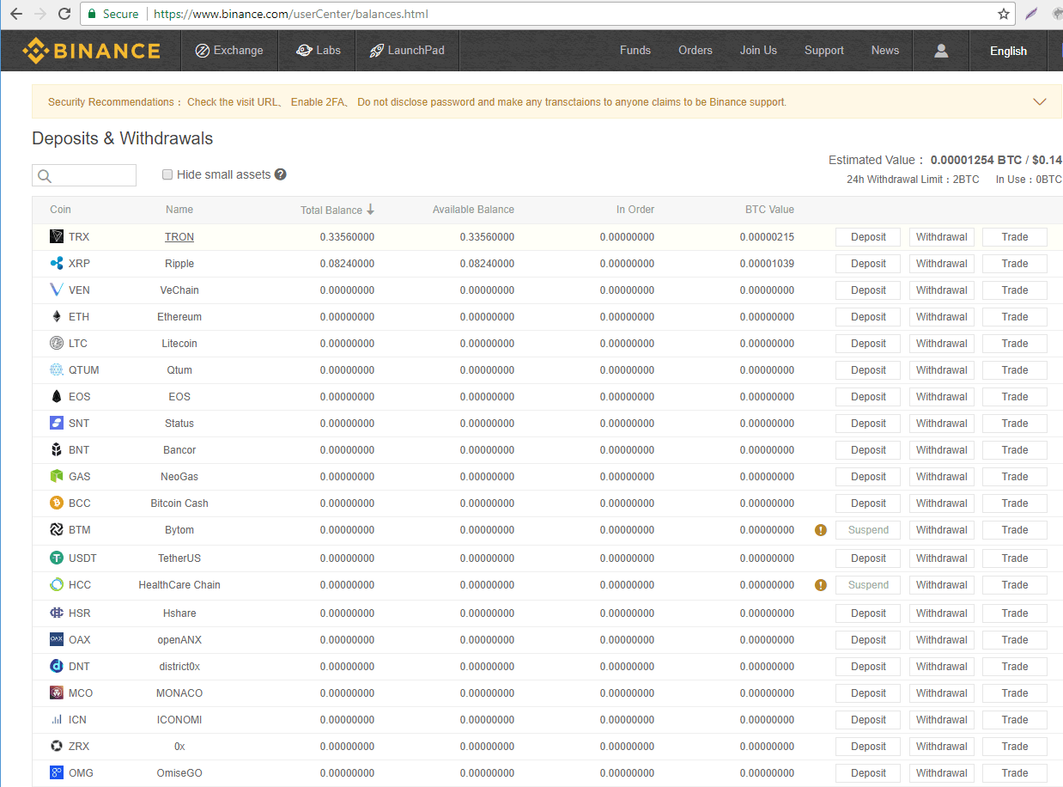Click Trade for ETH
The height and width of the screenshot is (787, 1063).
pos(1015,317)
